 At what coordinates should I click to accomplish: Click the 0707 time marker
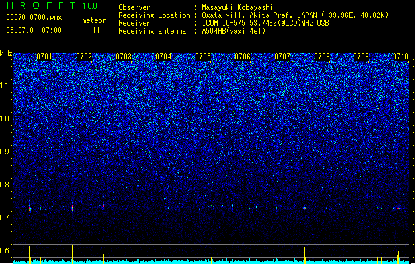pyautogui.click(x=282, y=57)
